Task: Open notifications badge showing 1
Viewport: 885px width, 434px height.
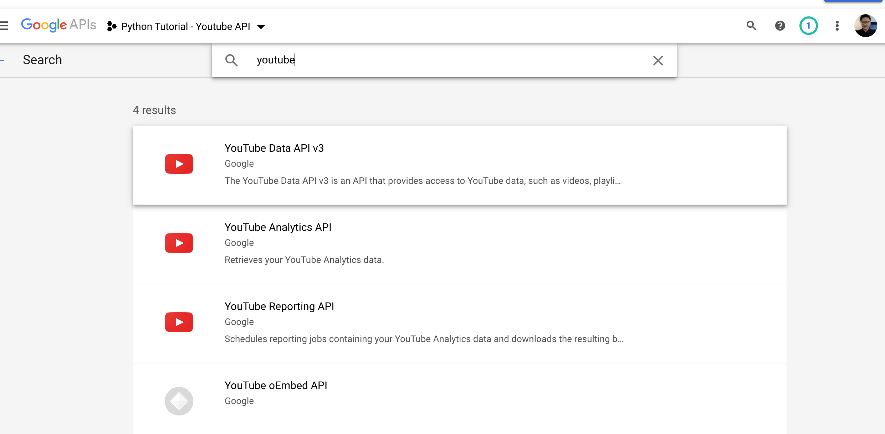Action: 808,26
